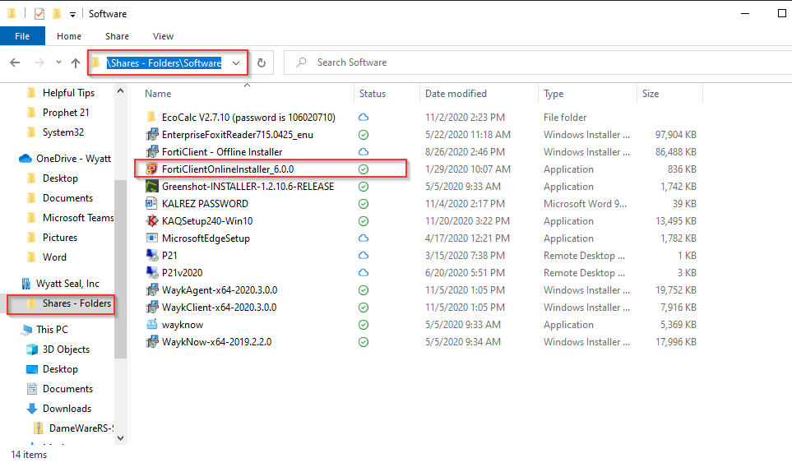Switch to the Share ribbon tab
Image resolution: width=792 pixels, height=472 pixels.
tap(117, 36)
